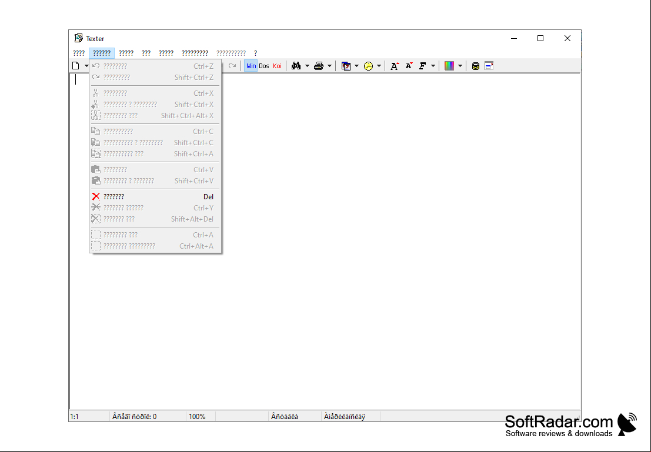The image size is (651, 452).
Task: Click the red X icon beside Del
Action: [96, 196]
